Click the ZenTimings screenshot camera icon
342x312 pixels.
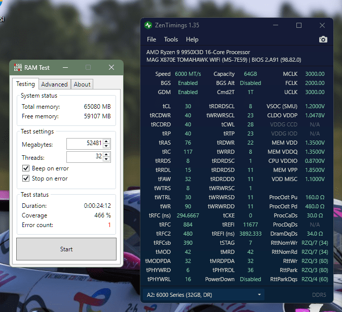(323, 39)
